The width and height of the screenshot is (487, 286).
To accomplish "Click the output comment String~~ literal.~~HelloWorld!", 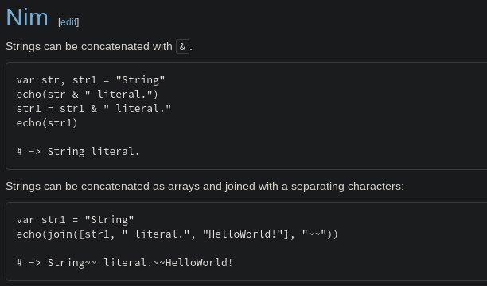I will coord(125,263).
